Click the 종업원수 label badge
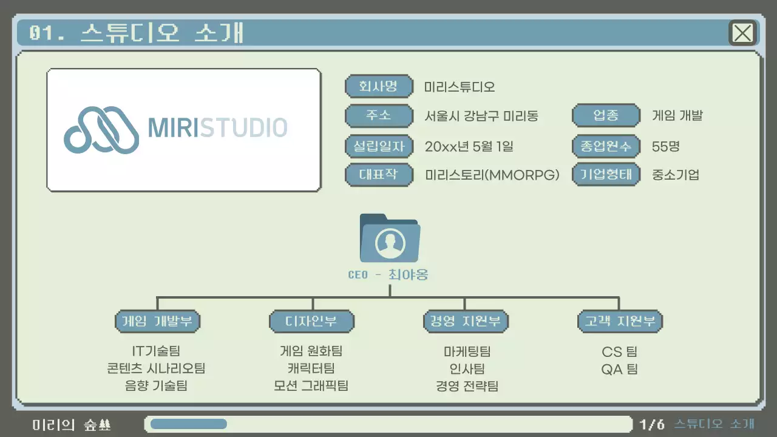This screenshot has height=437, width=777. (605, 146)
